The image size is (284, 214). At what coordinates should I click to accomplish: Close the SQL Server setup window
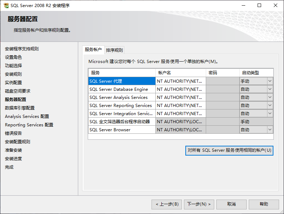(276, 5)
